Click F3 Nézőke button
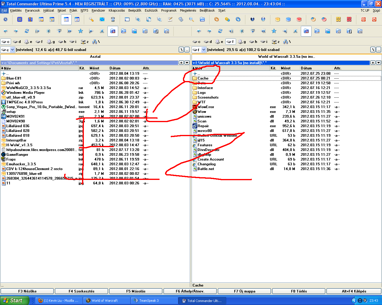This screenshot has width=382, height=305. [x=27, y=291]
